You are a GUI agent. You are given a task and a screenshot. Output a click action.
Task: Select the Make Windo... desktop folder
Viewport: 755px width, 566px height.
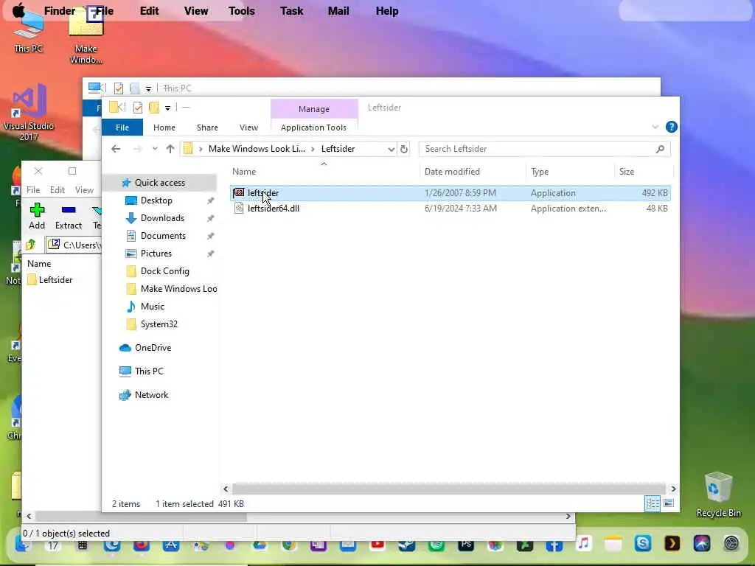pyautogui.click(x=86, y=36)
